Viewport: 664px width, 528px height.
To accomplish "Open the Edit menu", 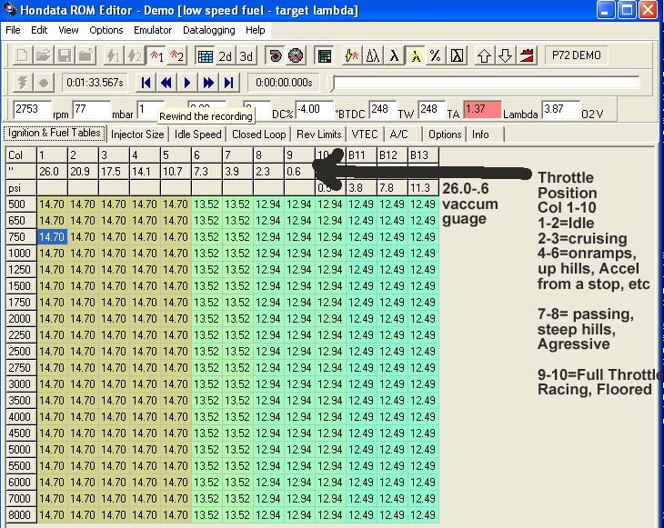I will tap(39, 30).
